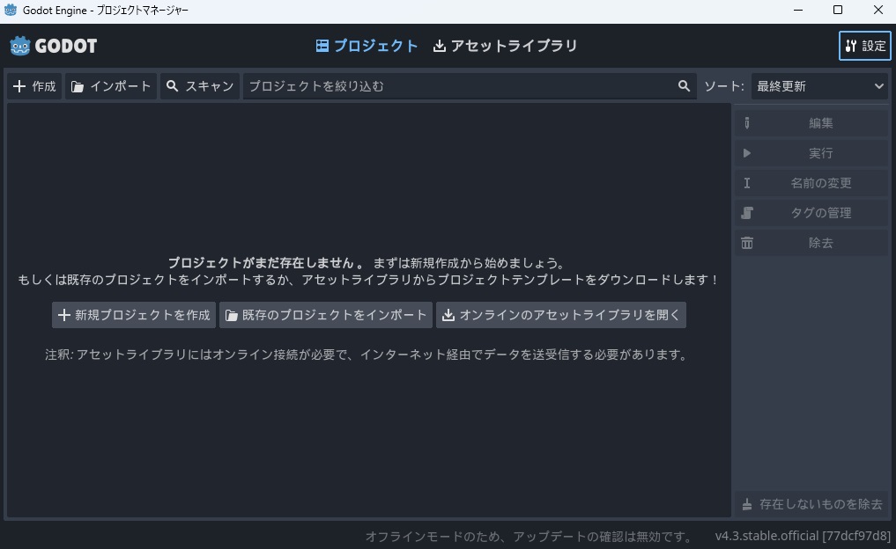Click the magnifier icon in the filter field
Viewport: 896px width, 549px height.
click(684, 86)
